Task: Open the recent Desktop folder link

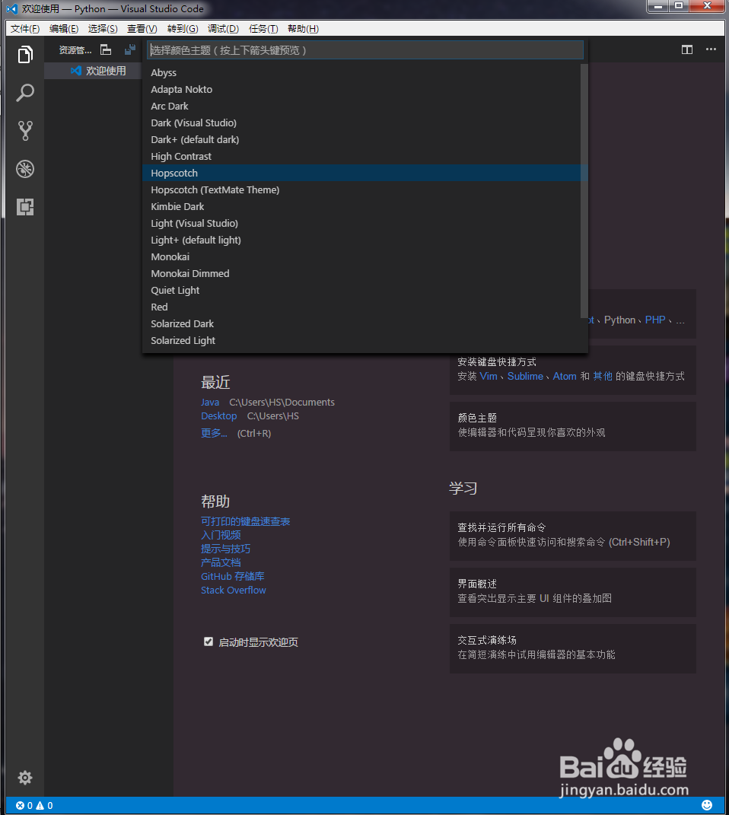Action: coord(218,415)
